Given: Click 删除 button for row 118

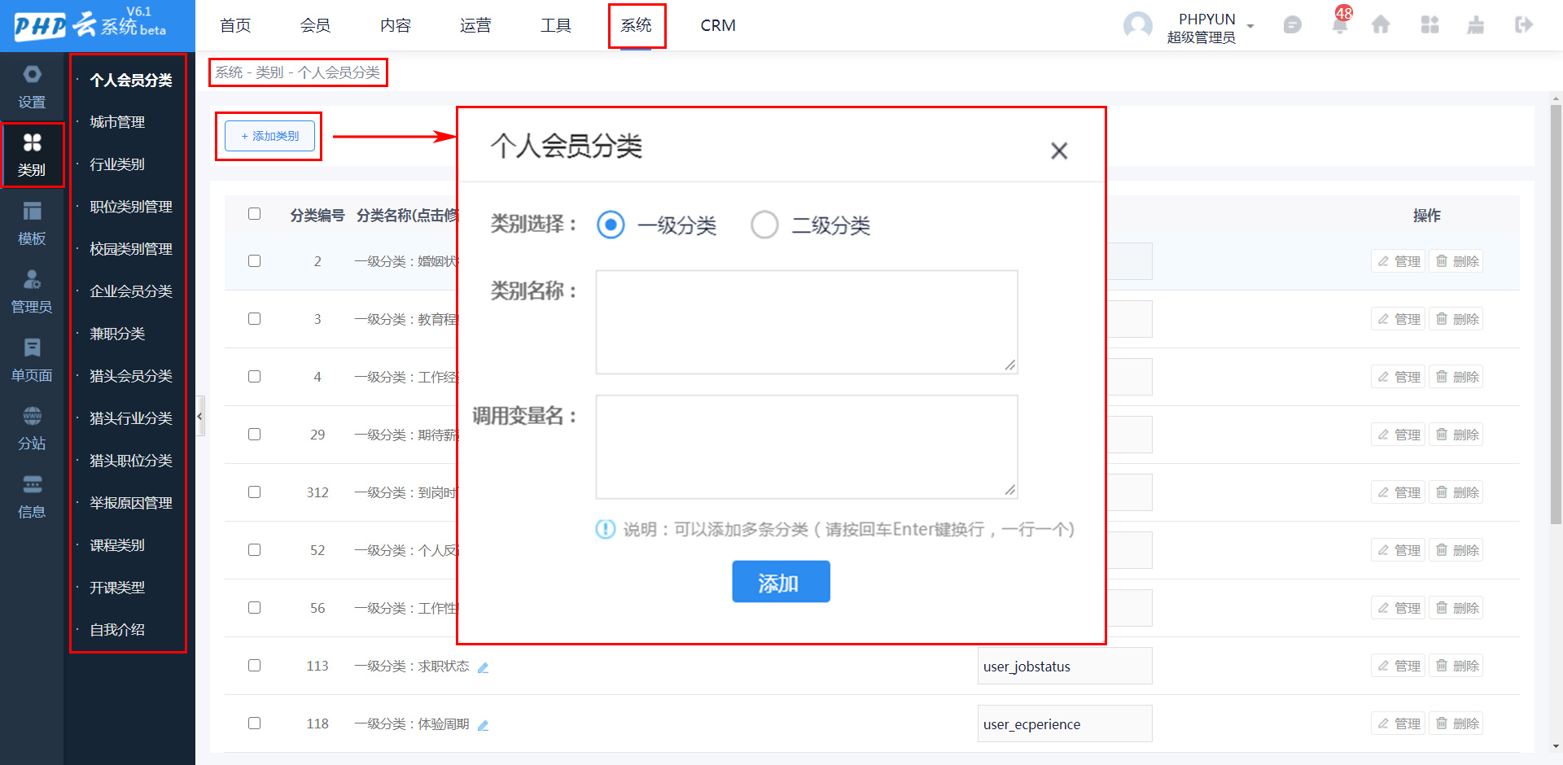Looking at the screenshot, I should [x=1456, y=723].
